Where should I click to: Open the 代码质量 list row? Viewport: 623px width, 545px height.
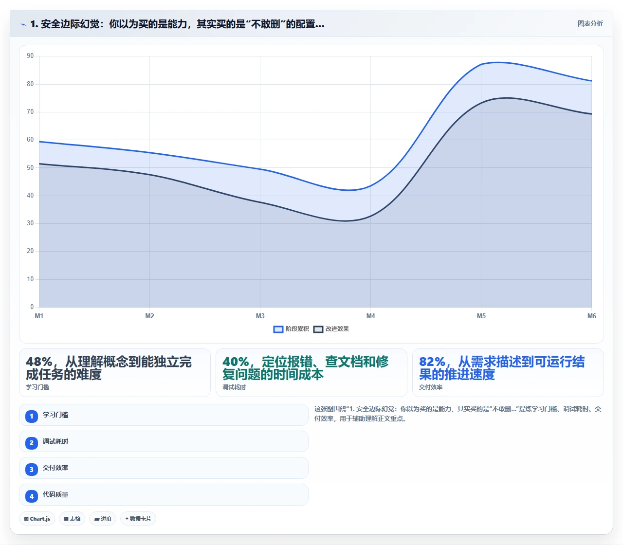[164, 495]
